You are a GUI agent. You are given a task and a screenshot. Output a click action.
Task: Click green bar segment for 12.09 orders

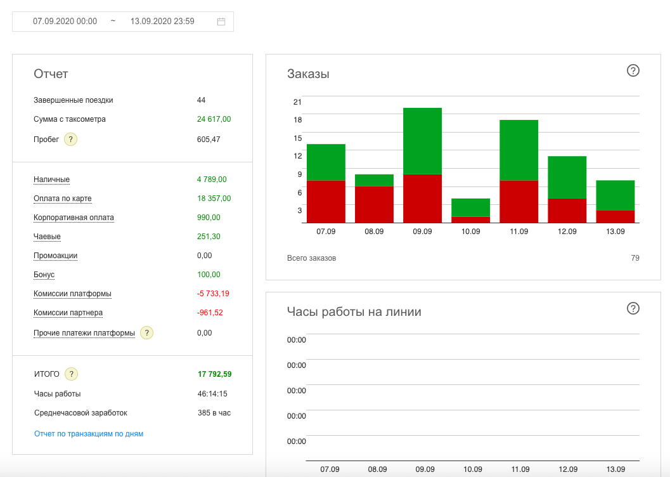pyautogui.click(x=567, y=178)
